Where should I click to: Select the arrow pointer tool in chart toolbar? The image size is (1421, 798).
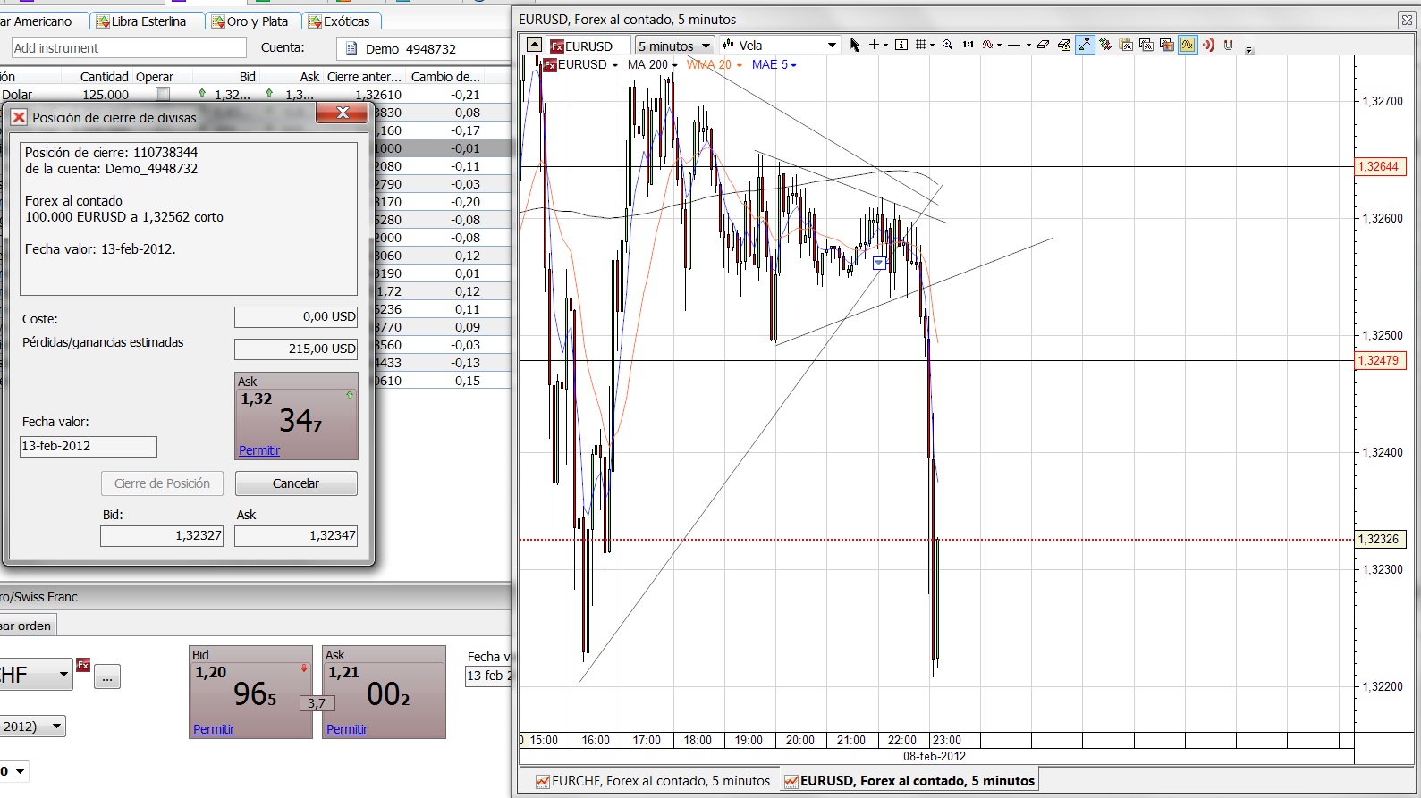coord(854,45)
